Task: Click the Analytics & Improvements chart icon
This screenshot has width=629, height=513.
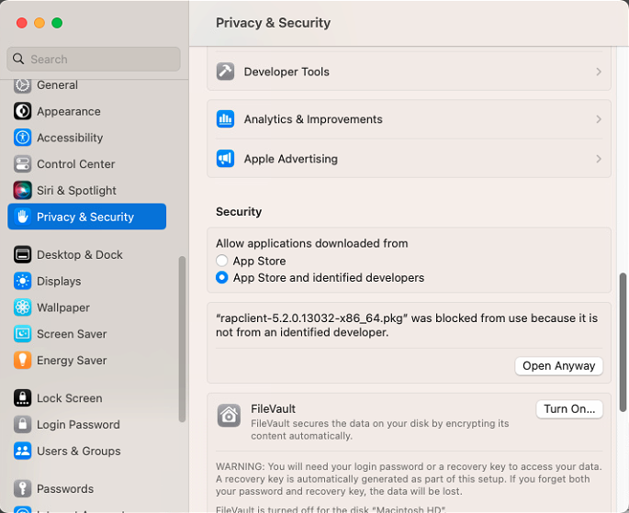Action: (226, 119)
